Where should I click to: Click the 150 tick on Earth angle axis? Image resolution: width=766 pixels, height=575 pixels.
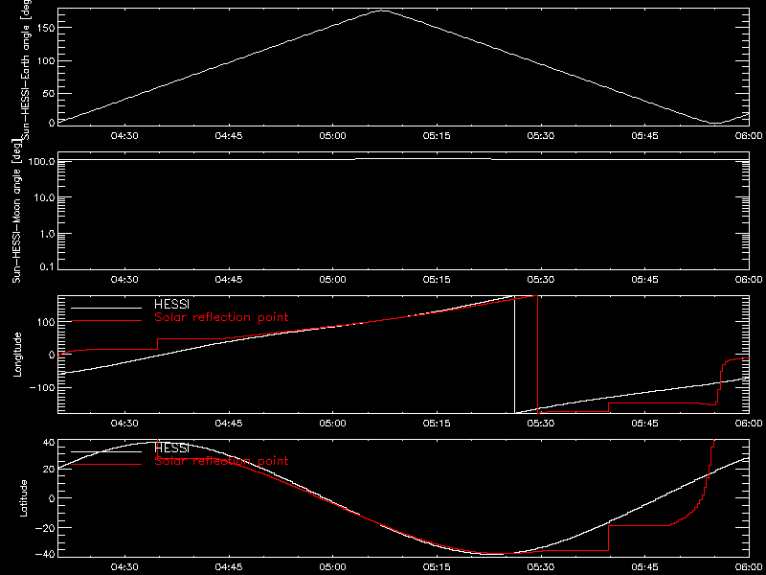coord(45,28)
